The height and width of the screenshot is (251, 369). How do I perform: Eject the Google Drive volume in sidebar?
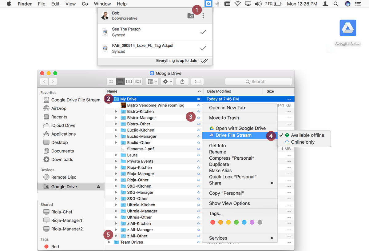pyautogui.click(x=99, y=187)
